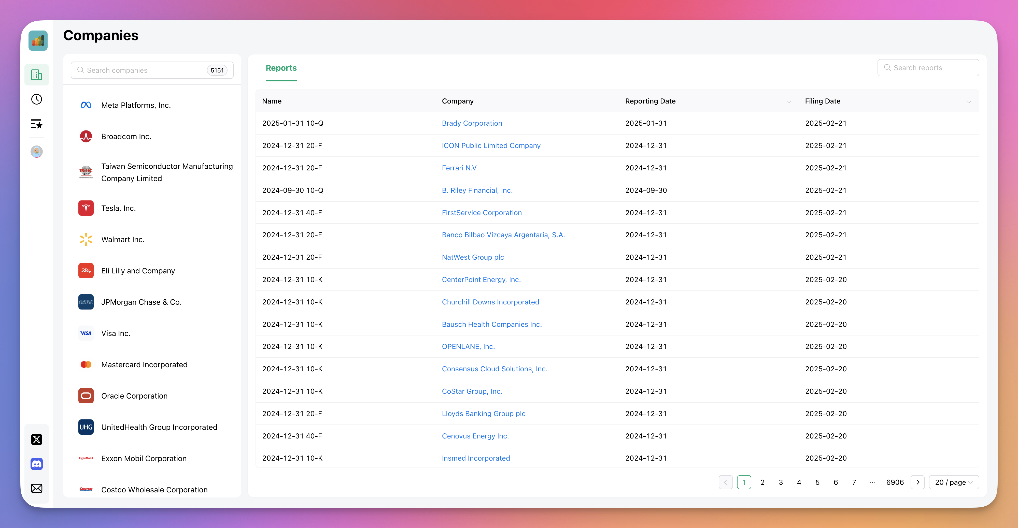Open Ferrari N.V. company link
The image size is (1018, 528).
[x=459, y=168]
